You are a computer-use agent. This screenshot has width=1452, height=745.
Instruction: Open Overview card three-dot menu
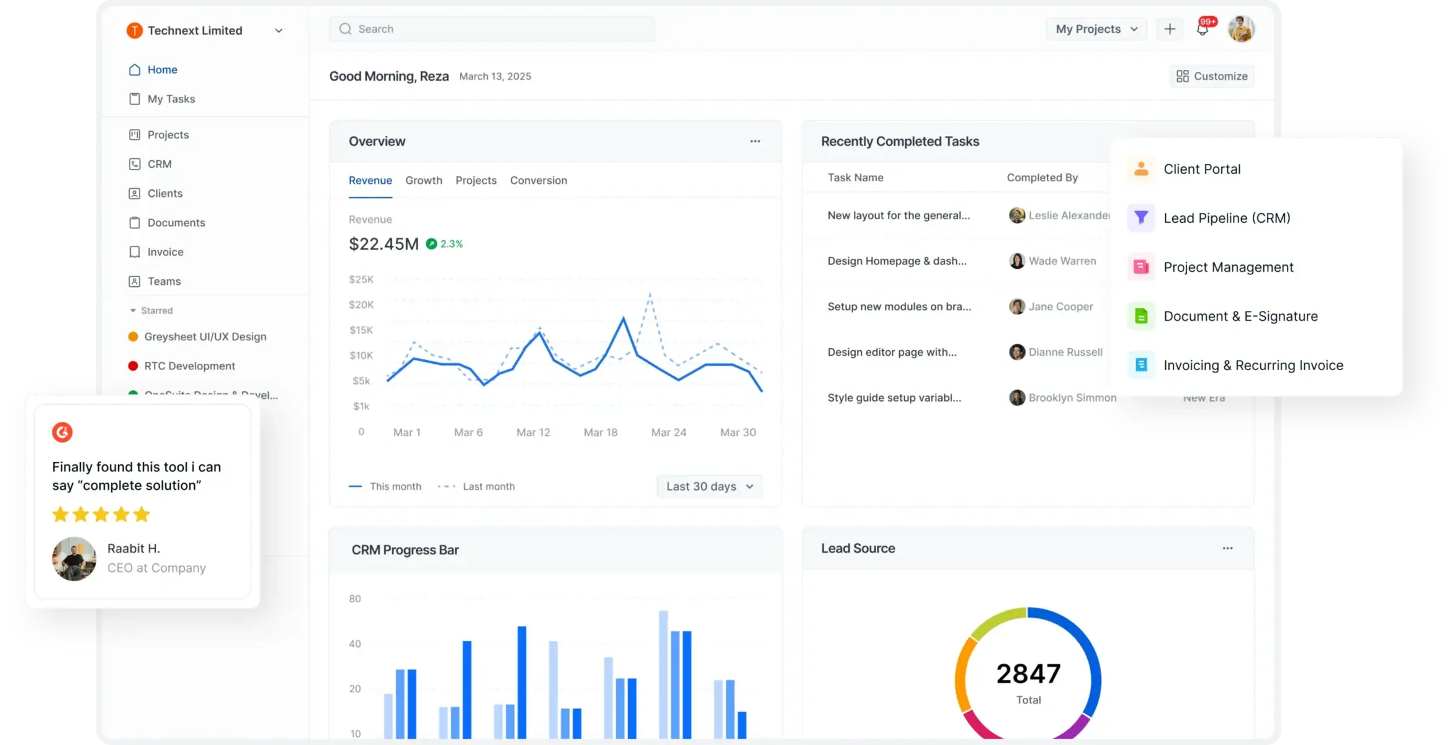(x=755, y=142)
